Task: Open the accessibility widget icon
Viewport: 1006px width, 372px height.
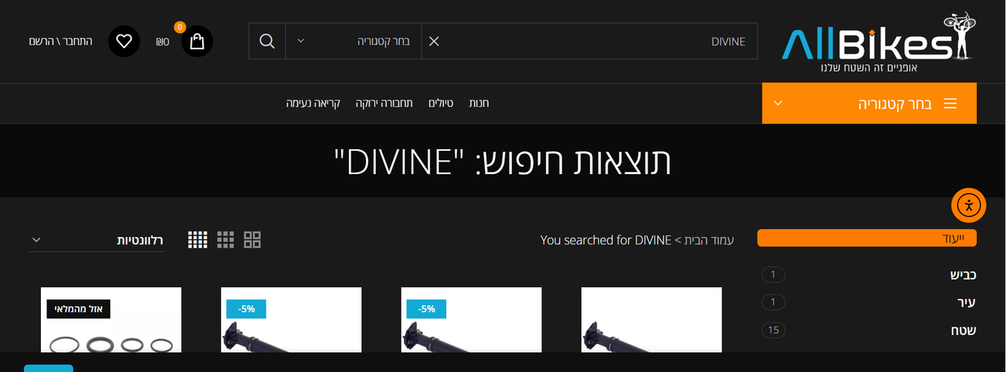Action: pos(968,206)
